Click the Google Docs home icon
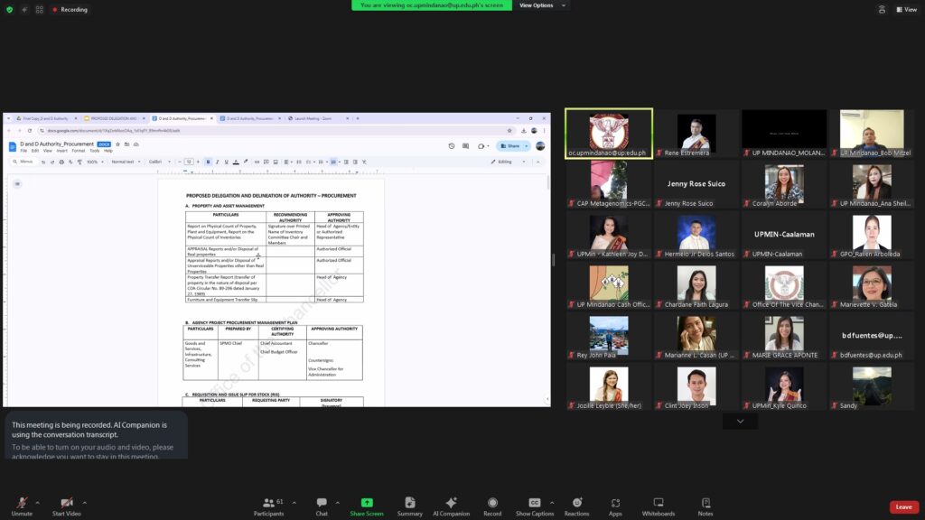 click(x=13, y=146)
